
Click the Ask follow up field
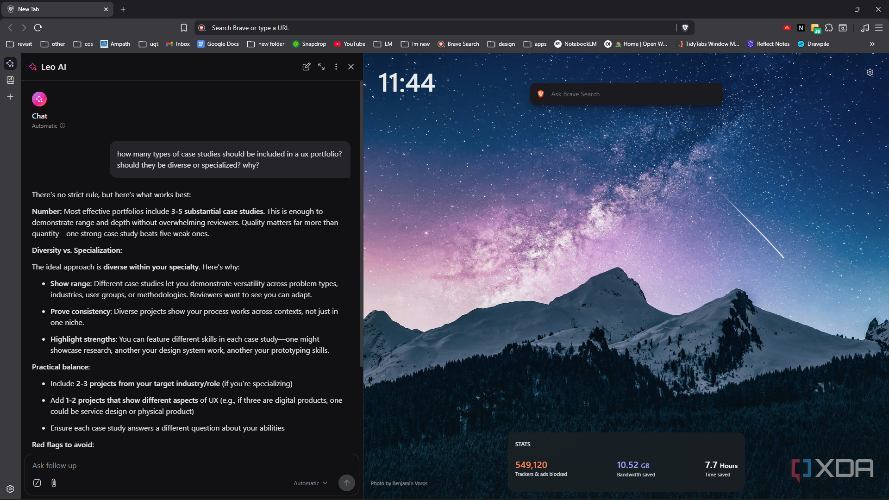[x=192, y=465]
